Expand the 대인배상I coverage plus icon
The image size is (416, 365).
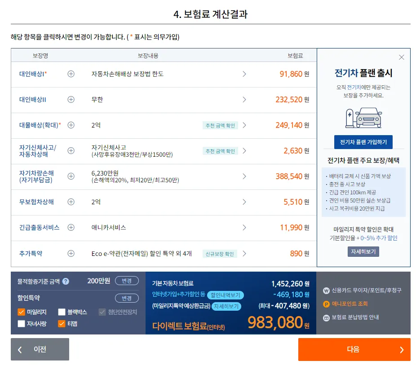click(x=71, y=75)
